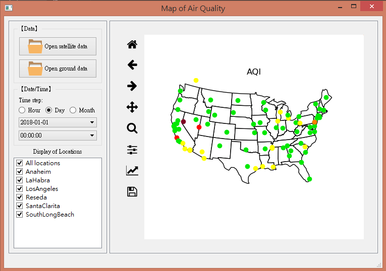The height and width of the screenshot is (271, 386).
Task: Select the Hour time step radio button
Action: pos(22,110)
